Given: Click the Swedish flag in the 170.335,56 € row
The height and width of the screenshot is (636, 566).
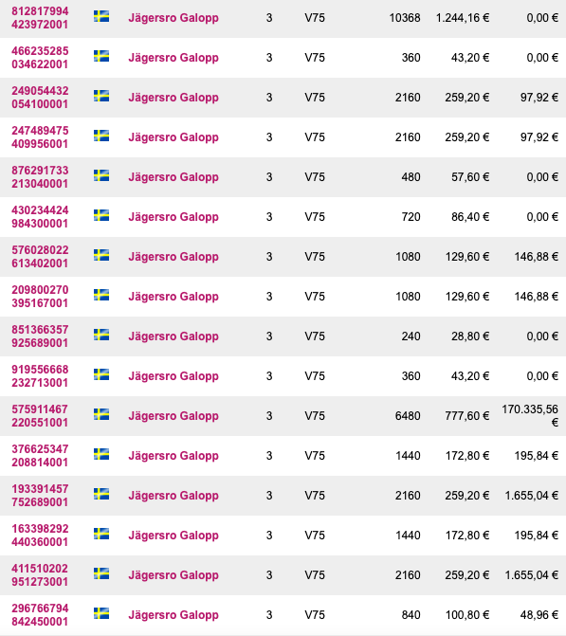Looking at the screenshot, I should pos(101,414).
